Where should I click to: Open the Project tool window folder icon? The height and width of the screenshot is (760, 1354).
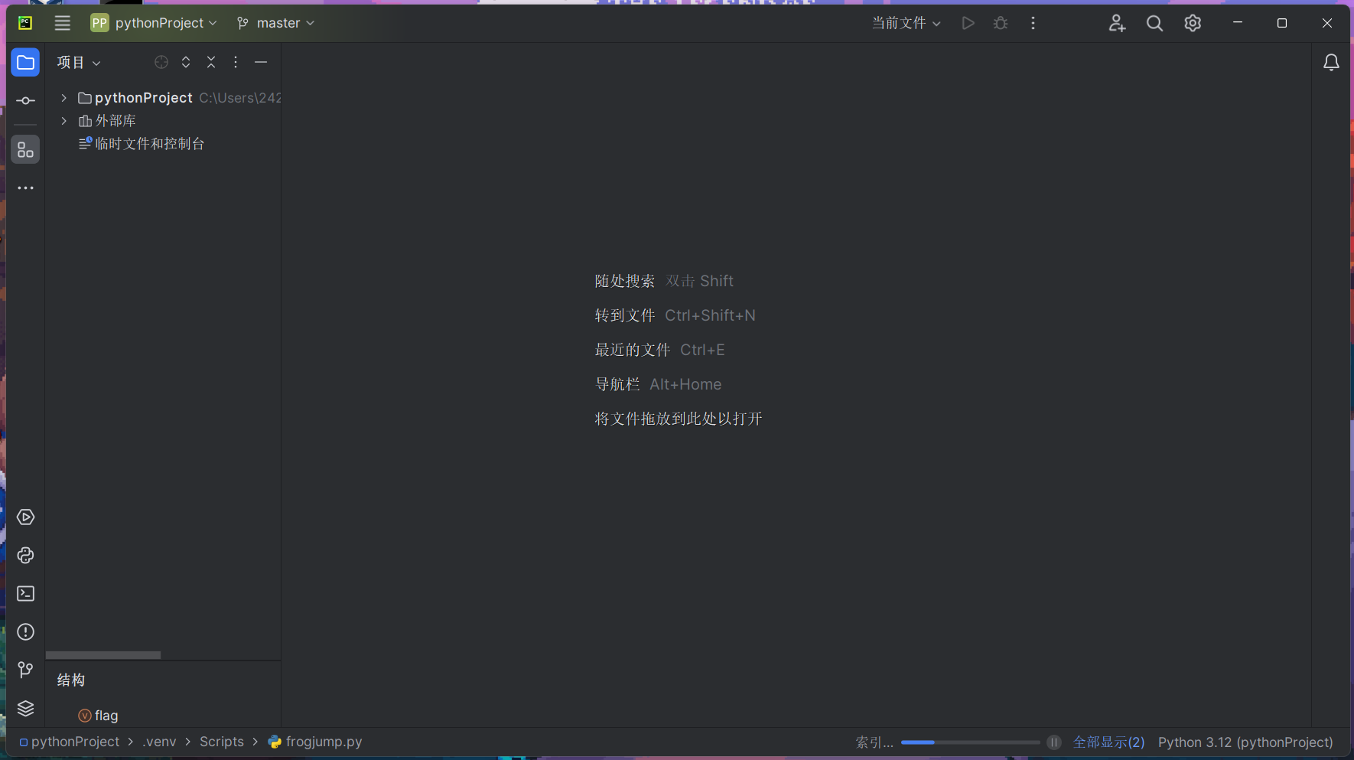coord(25,63)
